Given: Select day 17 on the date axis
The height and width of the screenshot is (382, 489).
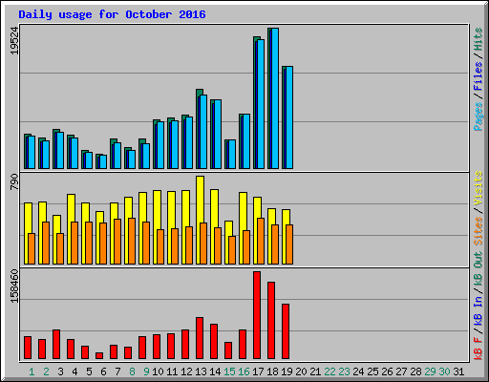Looking at the screenshot, I should click(x=258, y=371).
